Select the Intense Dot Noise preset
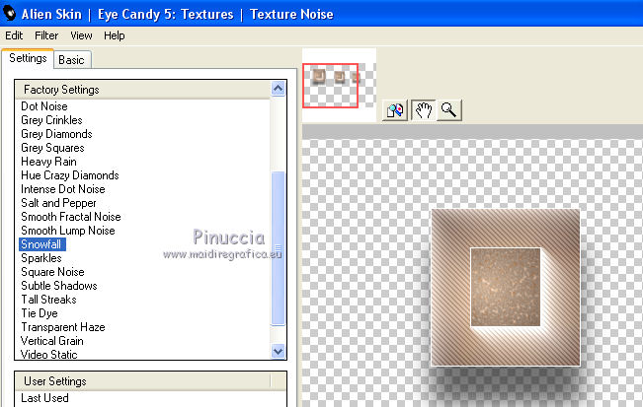 tap(63, 189)
